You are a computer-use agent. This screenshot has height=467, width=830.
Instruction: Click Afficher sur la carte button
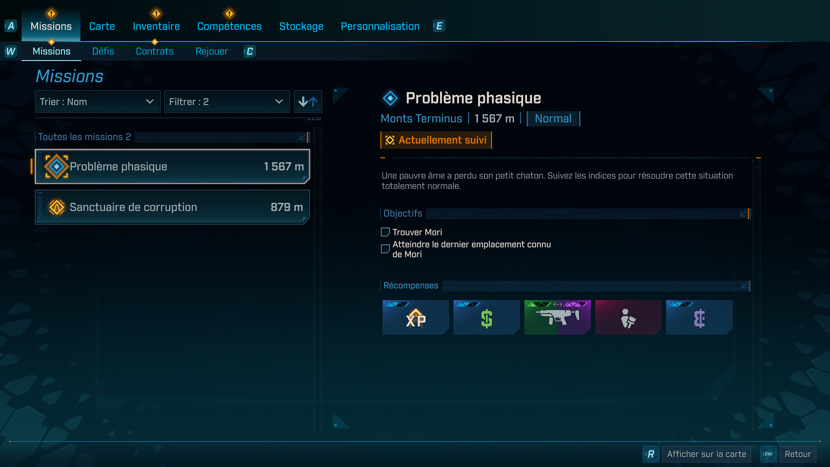click(706, 454)
